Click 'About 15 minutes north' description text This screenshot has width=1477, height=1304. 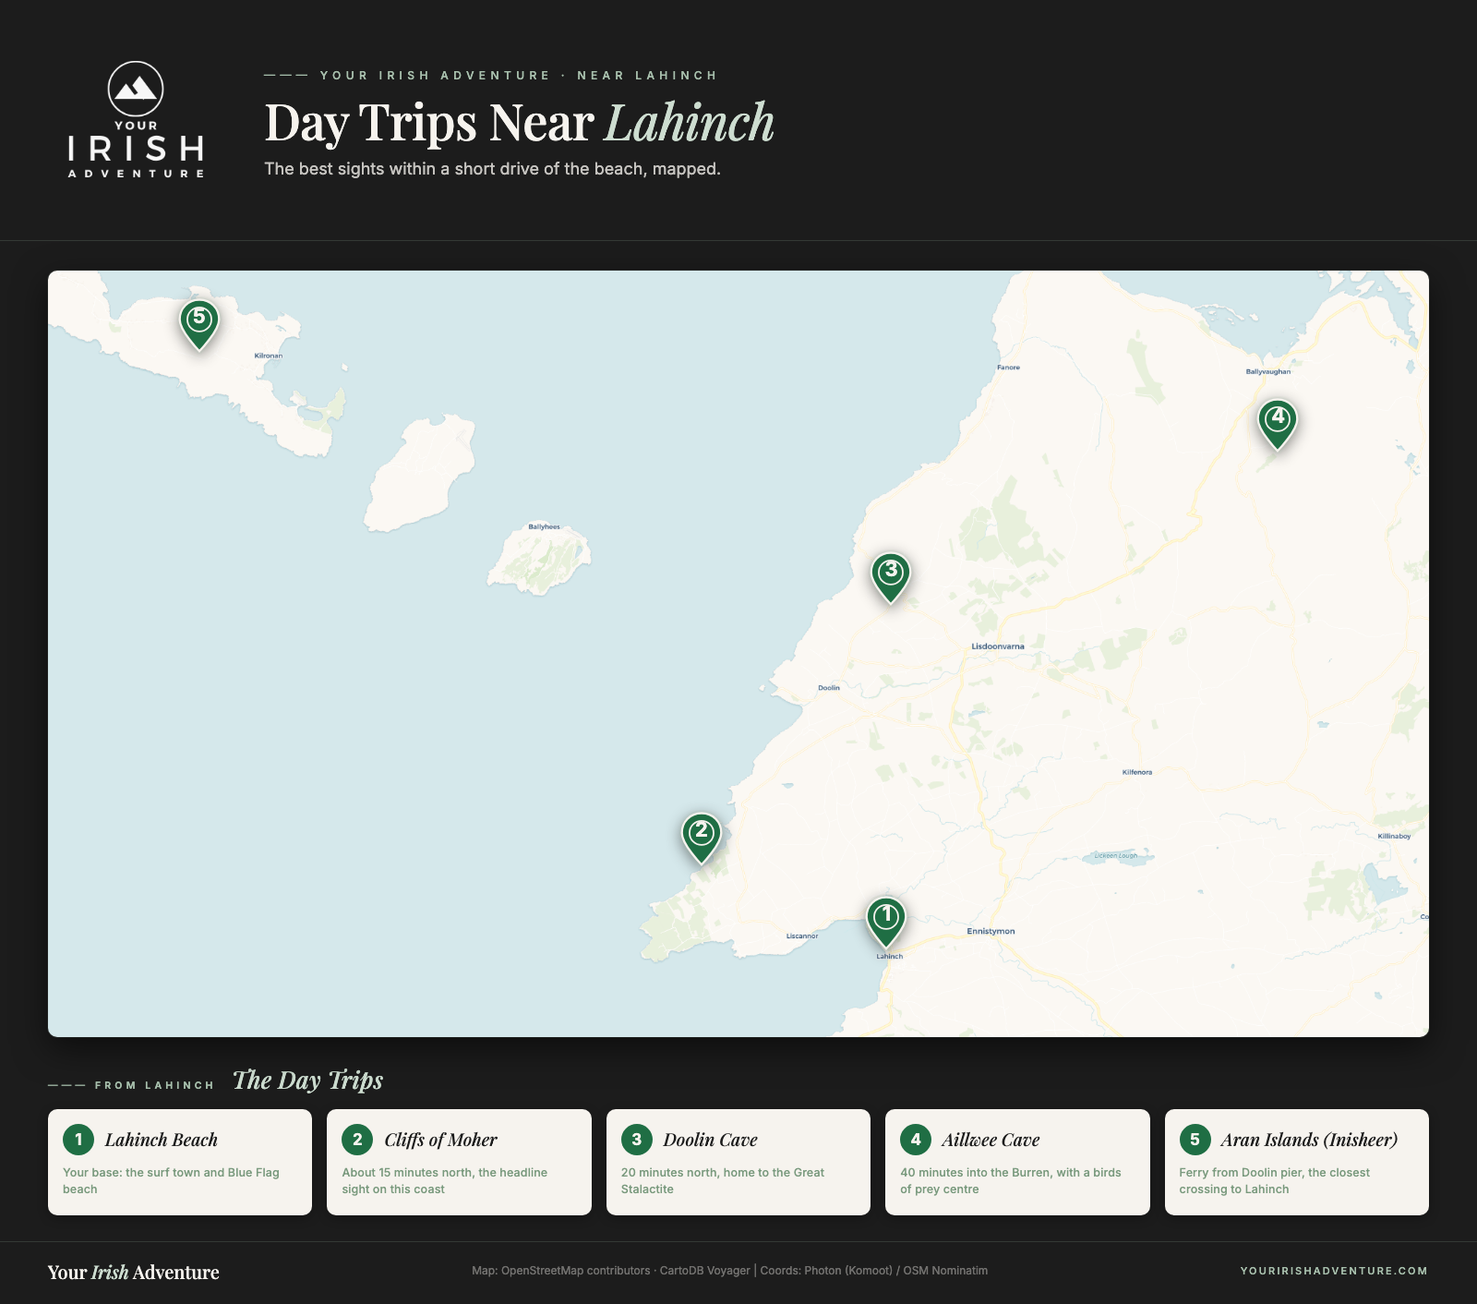445,1180
